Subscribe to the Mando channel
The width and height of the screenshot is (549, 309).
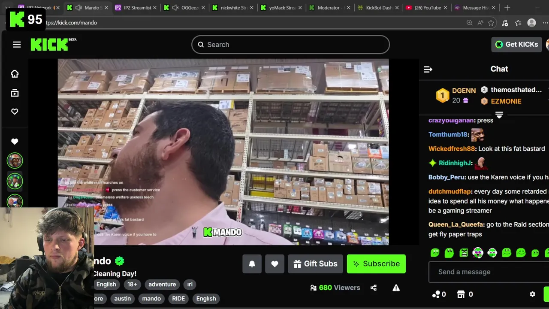click(x=376, y=264)
